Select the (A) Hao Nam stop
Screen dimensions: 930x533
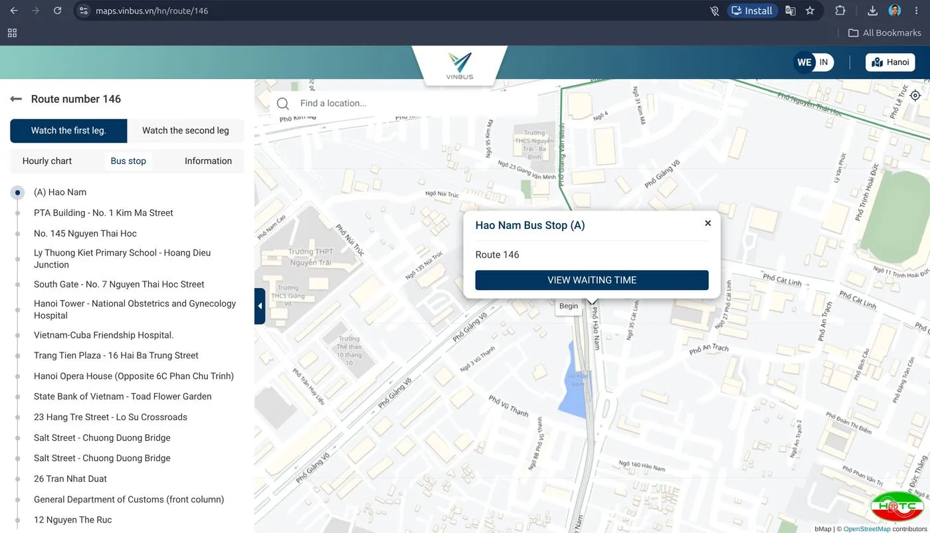60,192
